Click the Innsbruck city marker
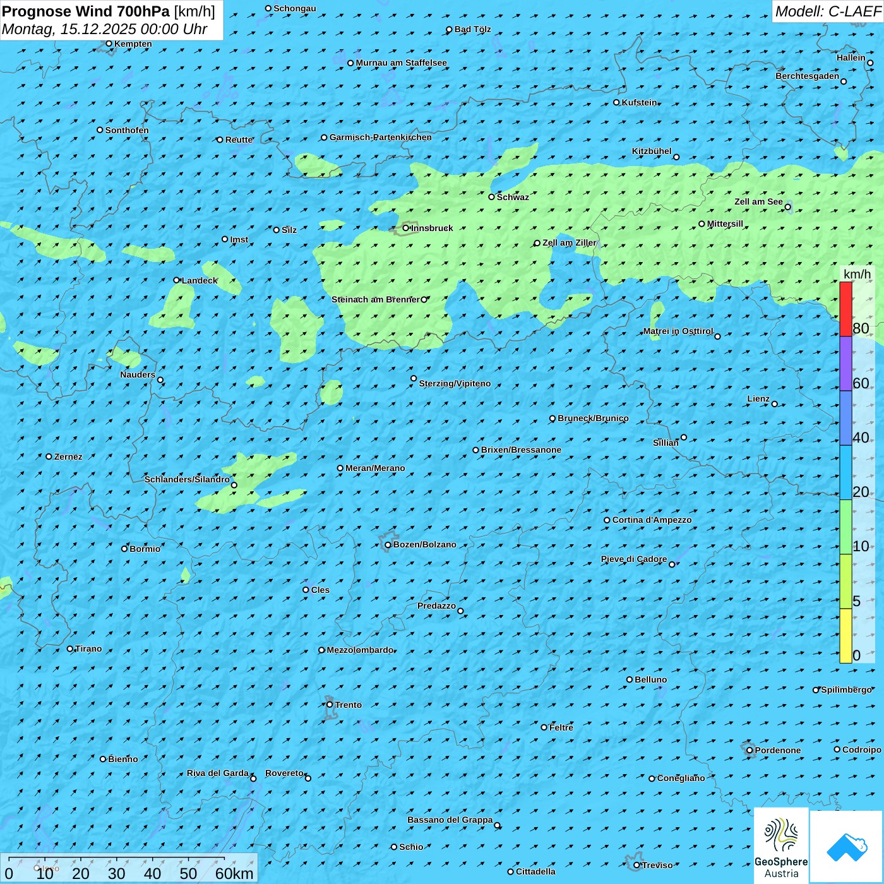884x884 pixels. pos(406,228)
